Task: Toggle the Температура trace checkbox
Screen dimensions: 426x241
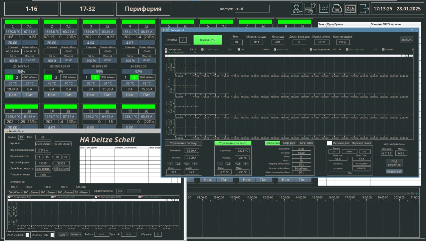Action: click(x=166, y=50)
